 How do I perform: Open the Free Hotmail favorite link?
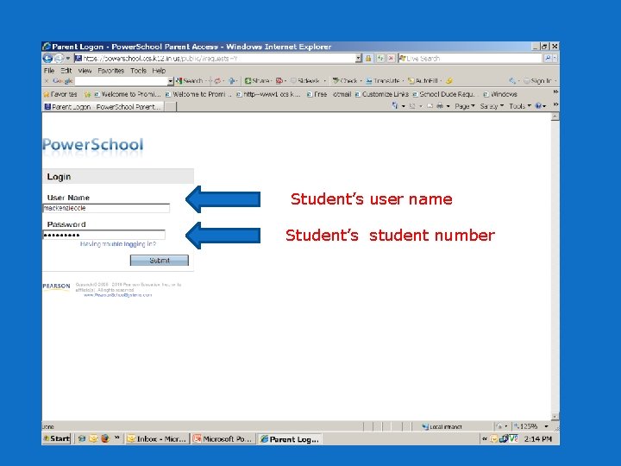point(329,94)
